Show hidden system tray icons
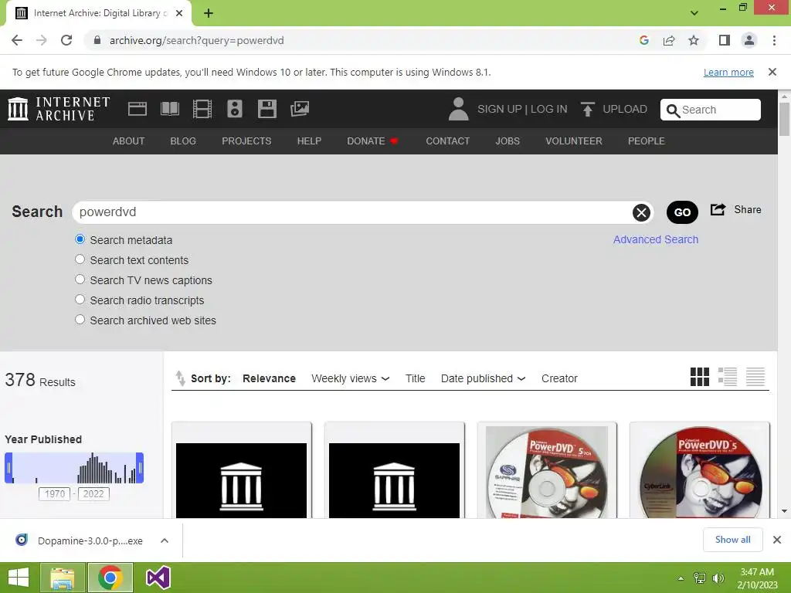 pos(681,578)
